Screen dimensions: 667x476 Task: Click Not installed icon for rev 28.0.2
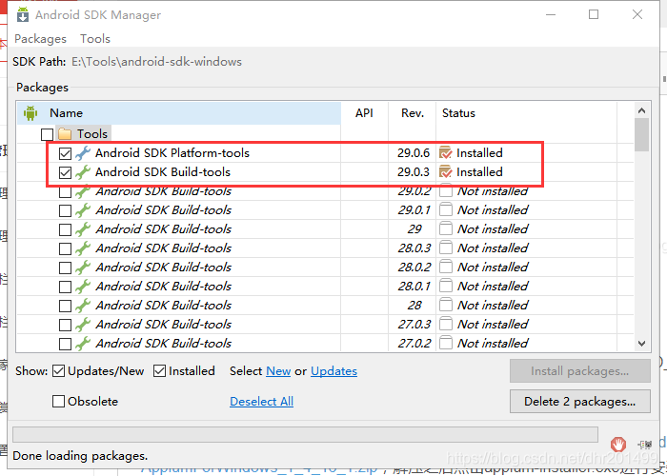pyautogui.click(x=446, y=268)
